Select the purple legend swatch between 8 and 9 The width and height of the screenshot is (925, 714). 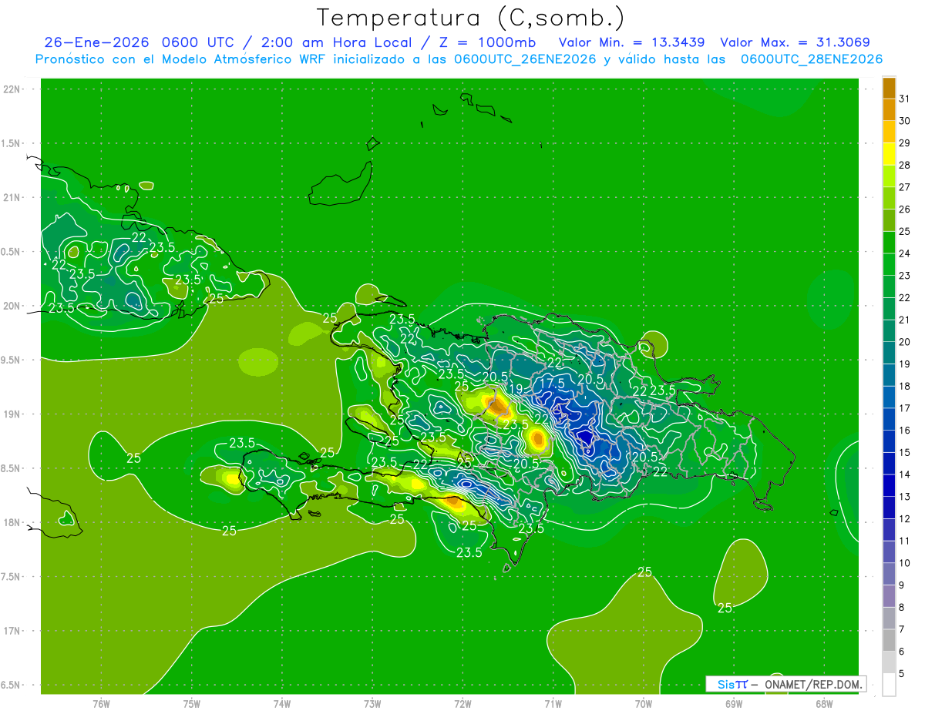[x=889, y=596]
